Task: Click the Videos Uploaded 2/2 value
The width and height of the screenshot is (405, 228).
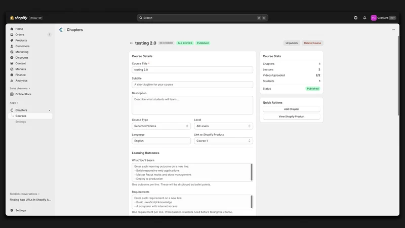Action: click(x=318, y=75)
